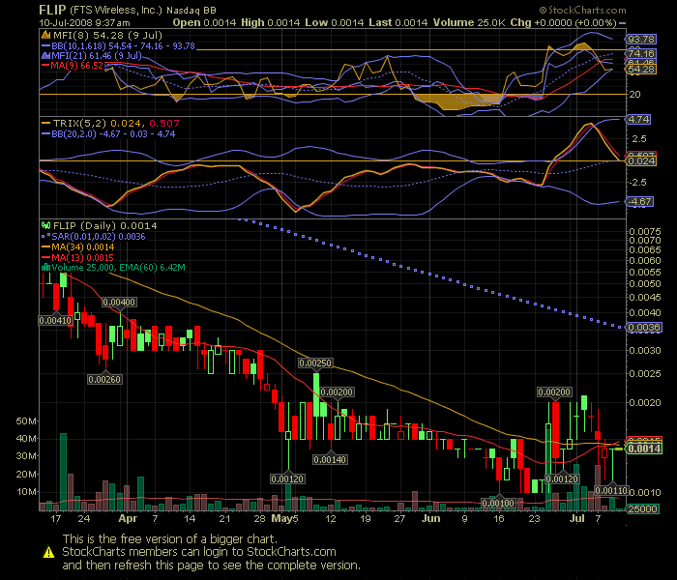Click the red MA(13) legend marker
This screenshot has width=677, height=580.
pos(45,258)
